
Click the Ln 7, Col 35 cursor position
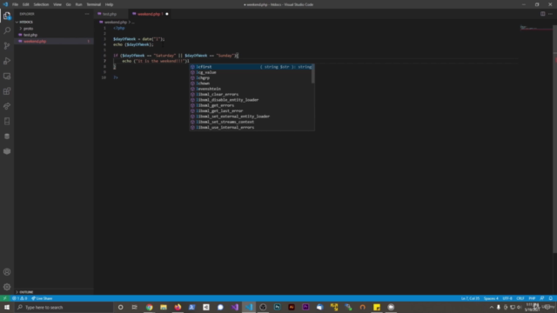tap(470, 298)
